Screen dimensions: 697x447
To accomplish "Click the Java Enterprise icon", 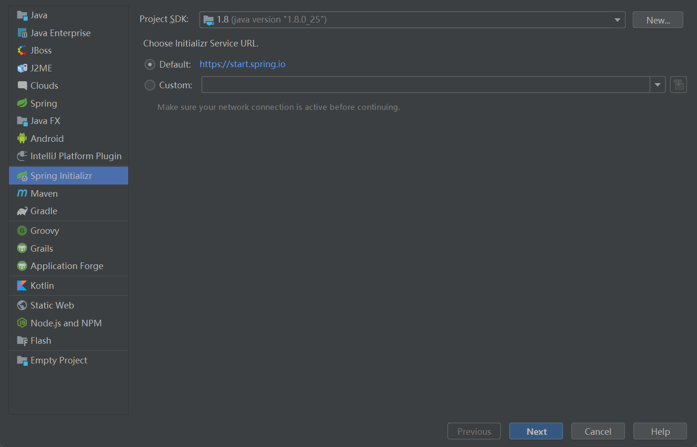I will coord(22,33).
